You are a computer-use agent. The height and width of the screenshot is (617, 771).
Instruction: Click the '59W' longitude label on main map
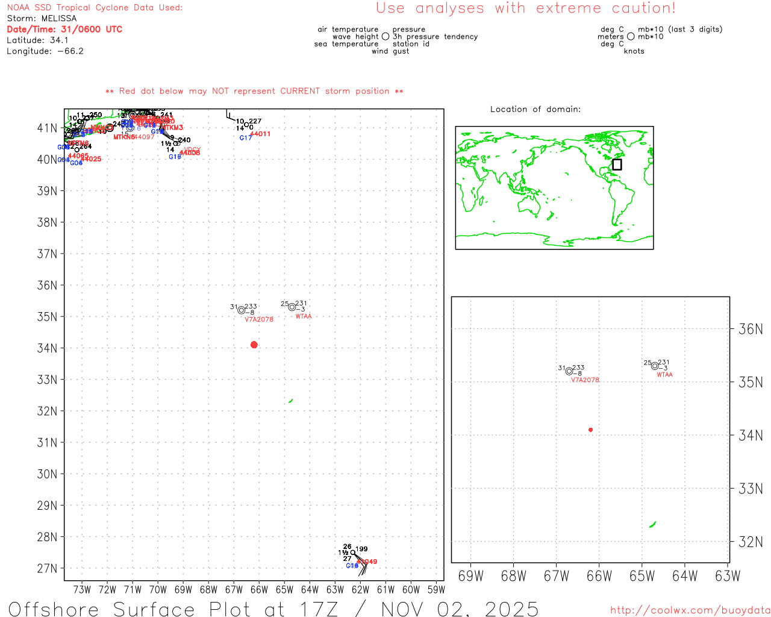[436, 590]
